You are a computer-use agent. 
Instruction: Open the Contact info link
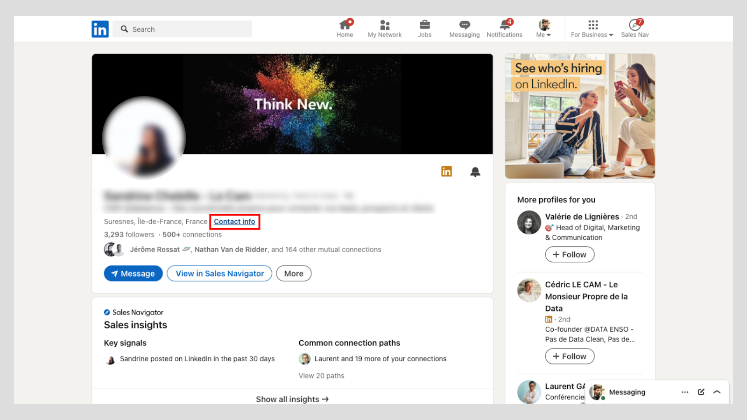coord(234,222)
